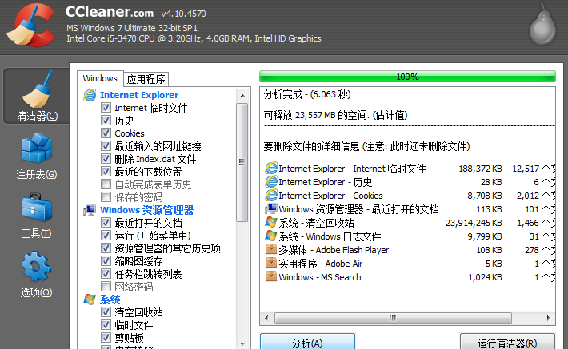Image resolution: width=568 pixels, height=349 pixels.
Task: Click the Windows 资源管理器 category heading
Action: 147,210
